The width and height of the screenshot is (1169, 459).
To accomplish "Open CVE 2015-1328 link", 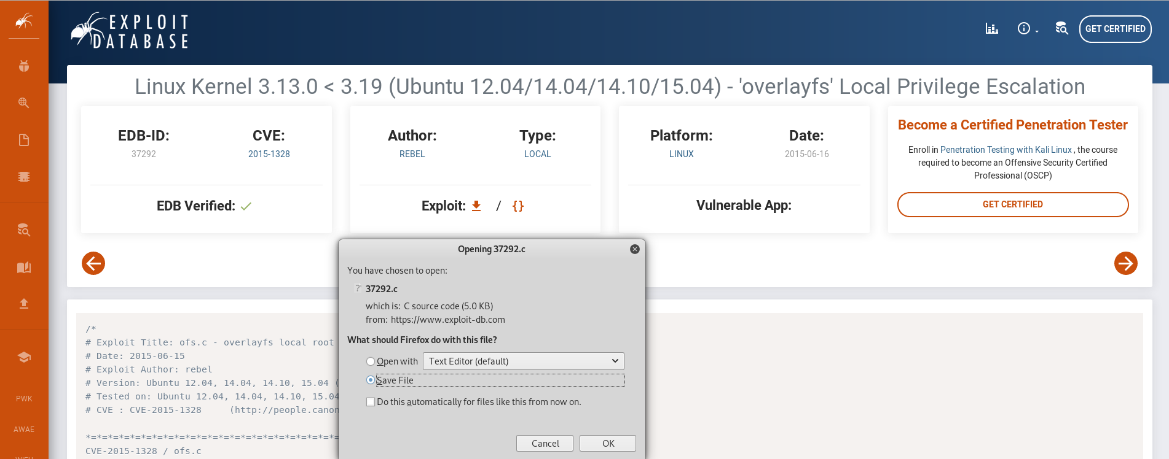I will 269,154.
